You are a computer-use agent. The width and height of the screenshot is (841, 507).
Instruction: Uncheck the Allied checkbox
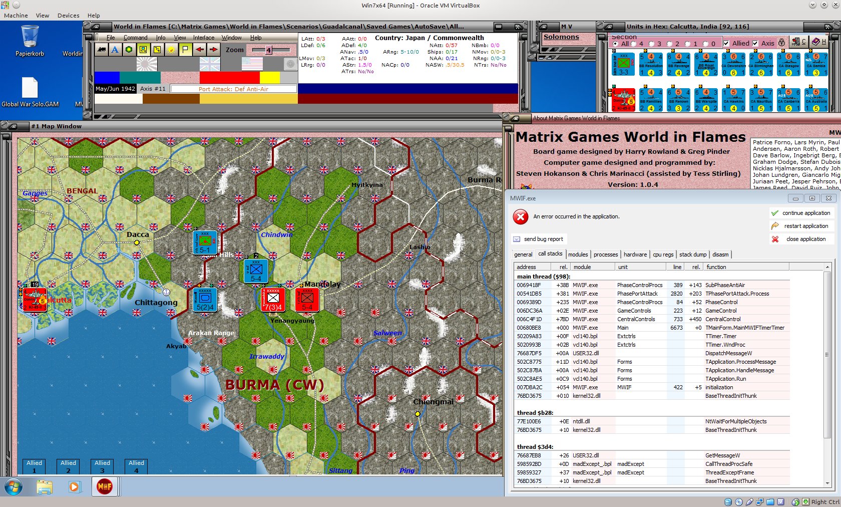[726, 43]
